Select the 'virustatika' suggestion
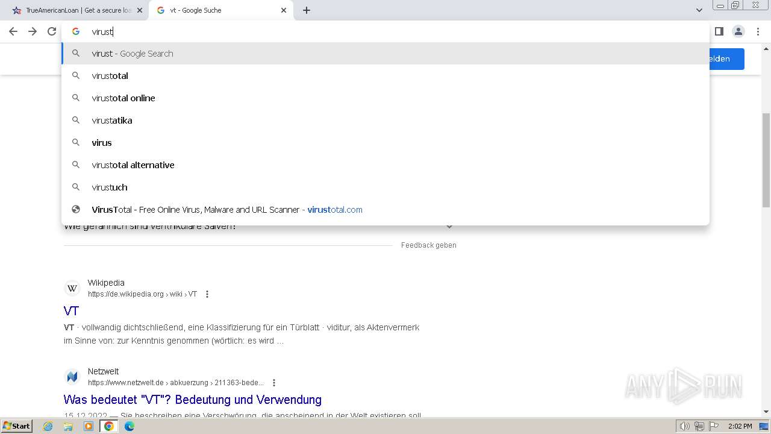 385,121
